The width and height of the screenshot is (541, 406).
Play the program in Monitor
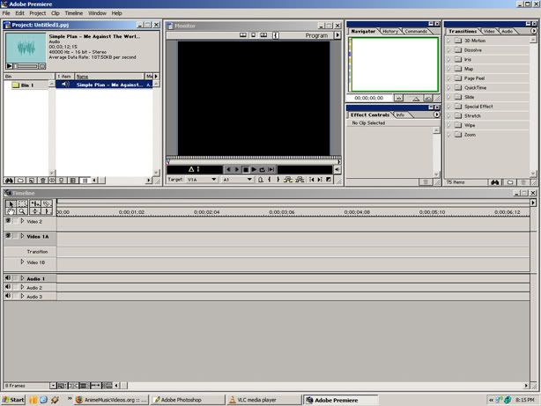tap(254, 169)
